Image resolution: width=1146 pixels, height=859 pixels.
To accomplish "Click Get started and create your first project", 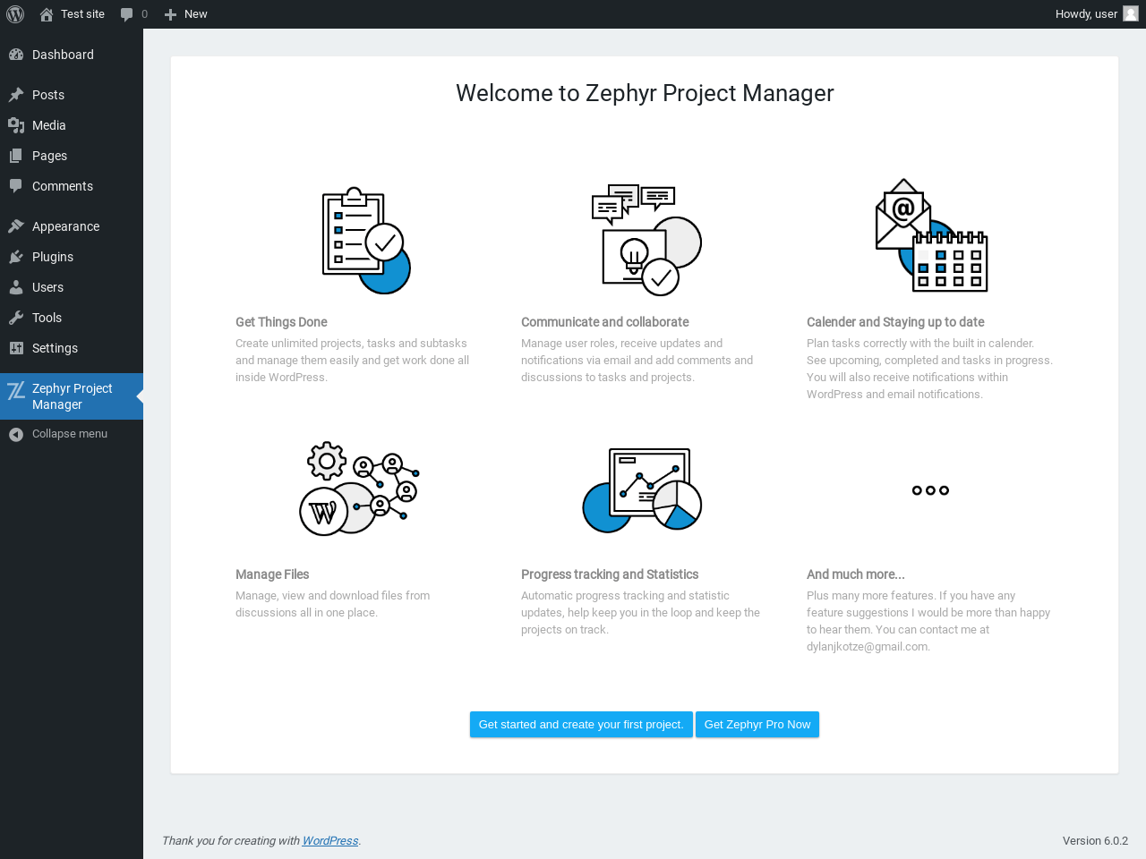I will tap(581, 725).
